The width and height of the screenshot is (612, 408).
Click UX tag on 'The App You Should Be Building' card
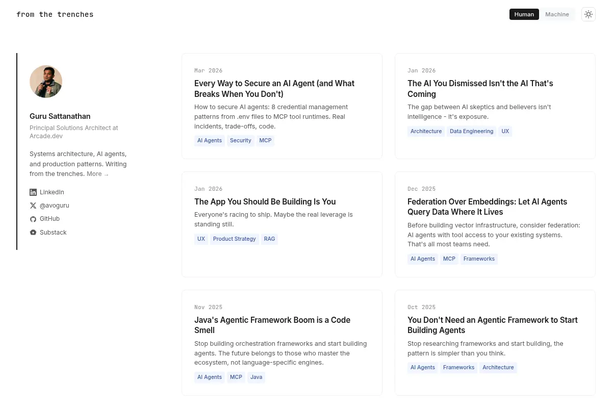pyautogui.click(x=201, y=239)
